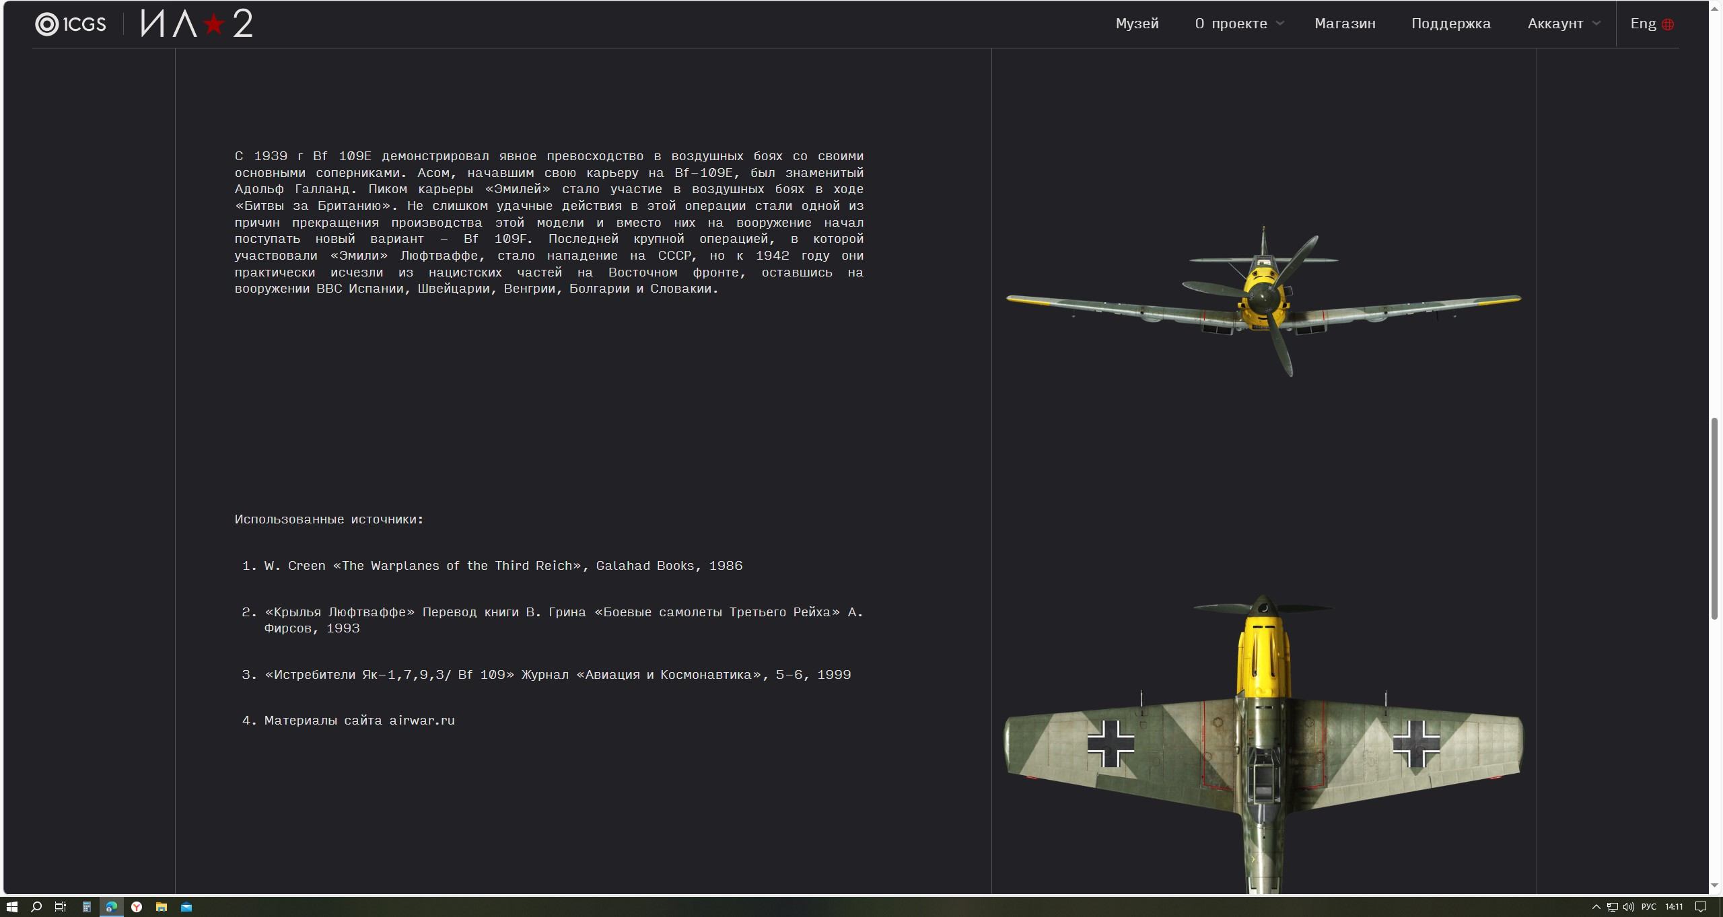Viewport: 1723px width, 917px height.
Task: Open the Поддержка page
Action: point(1451,24)
